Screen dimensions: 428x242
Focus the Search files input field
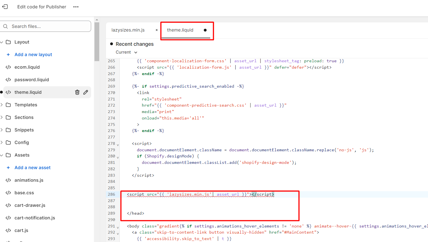[45, 26]
